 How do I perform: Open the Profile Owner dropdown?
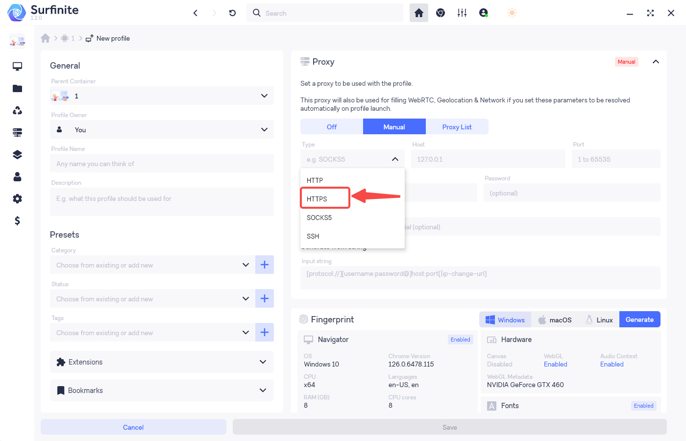point(162,129)
